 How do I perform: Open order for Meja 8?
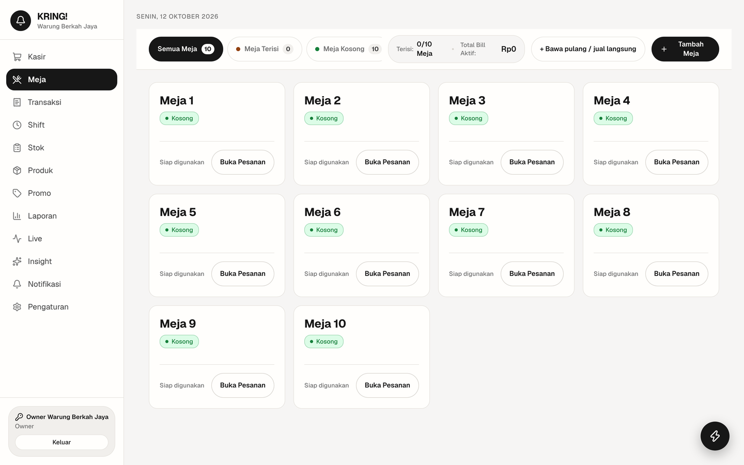(x=677, y=274)
